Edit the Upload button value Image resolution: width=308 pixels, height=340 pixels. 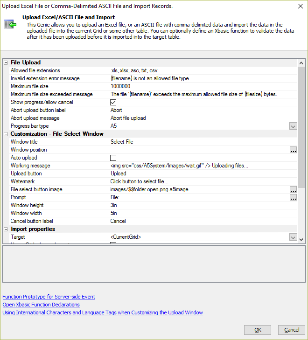coord(203,173)
